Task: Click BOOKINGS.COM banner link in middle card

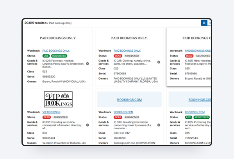Action: pos(129,100)
